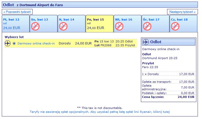Viewport: 202px width, 119px height.
Task: Select the Pt, kwi 12 date tab
Action: (16, 24)
